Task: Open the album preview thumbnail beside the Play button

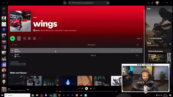Action: pos(19,39)
